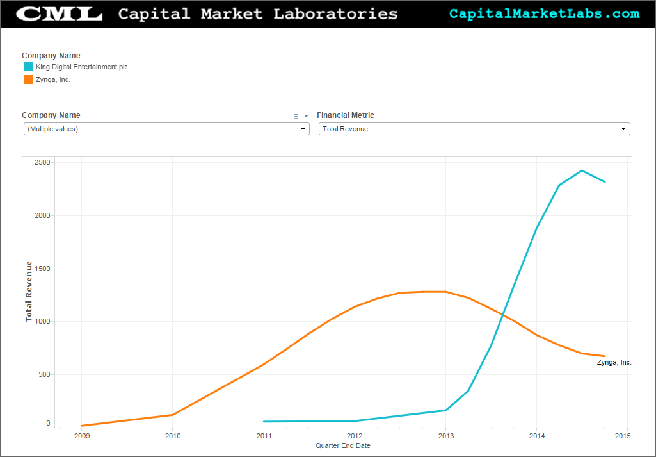
Task: Select the orange Zynga legend swatch
Action: pyautogui.click(x=28, y=79)
